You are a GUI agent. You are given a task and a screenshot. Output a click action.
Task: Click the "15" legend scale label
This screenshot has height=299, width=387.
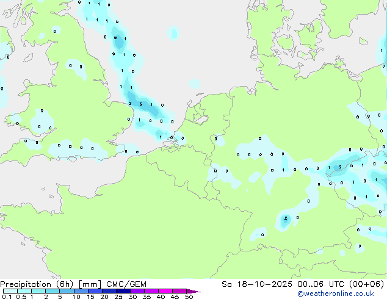point(90,297)
